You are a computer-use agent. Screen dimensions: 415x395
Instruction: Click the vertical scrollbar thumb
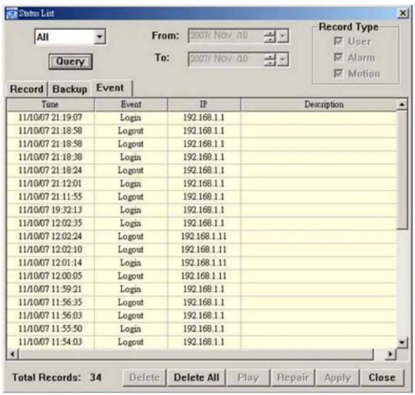pos(402,170)
